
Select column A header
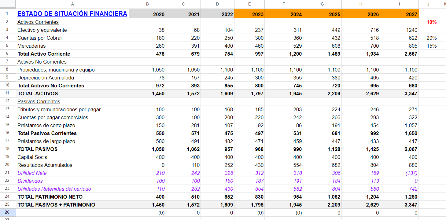(x=72, y=4)
